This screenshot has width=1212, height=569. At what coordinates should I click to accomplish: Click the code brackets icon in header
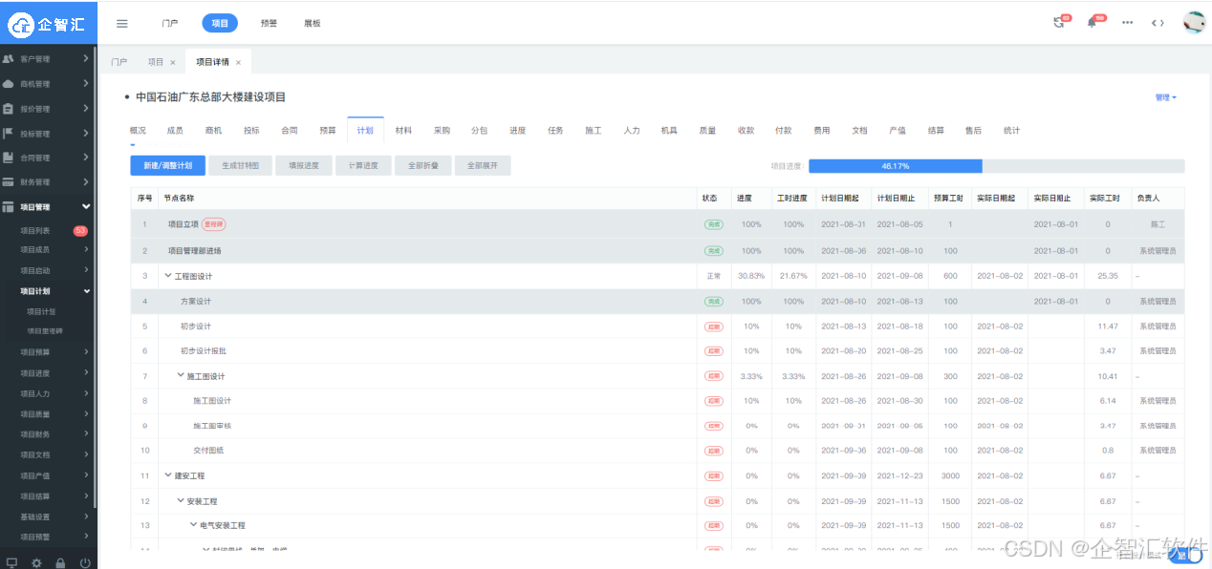1158,23
